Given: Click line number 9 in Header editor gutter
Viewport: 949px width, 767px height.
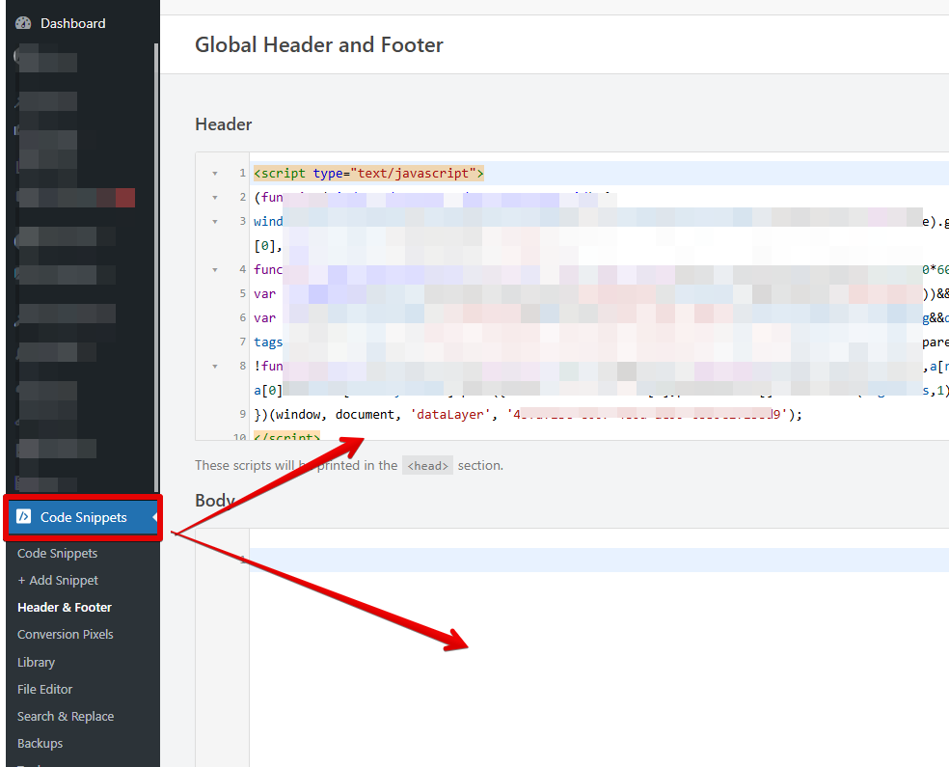Looking at the screenshot, I should pyautogui.click(x=243, y=414).
